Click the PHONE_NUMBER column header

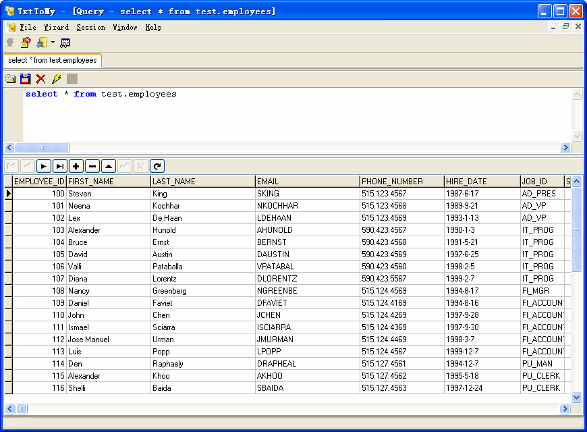[402, 182]
